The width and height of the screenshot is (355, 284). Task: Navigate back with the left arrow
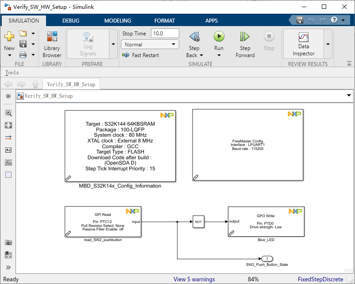pos(8,84)
